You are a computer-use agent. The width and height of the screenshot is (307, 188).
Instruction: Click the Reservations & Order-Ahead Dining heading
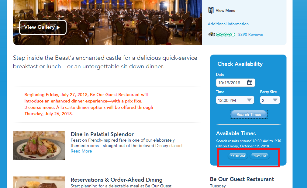[x=116, y=180]
